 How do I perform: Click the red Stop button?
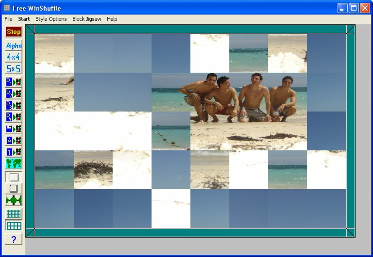(14, 31)
